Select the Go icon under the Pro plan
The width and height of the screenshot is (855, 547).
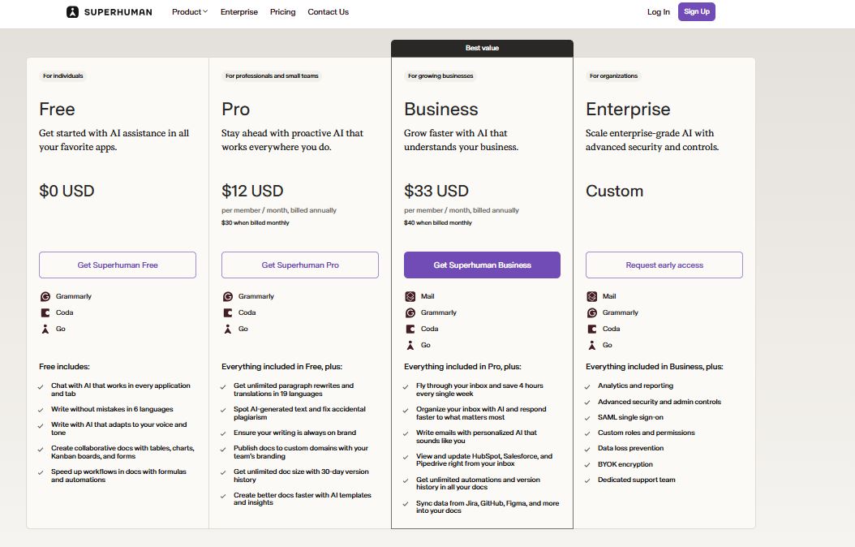click(x=228, y=329)
